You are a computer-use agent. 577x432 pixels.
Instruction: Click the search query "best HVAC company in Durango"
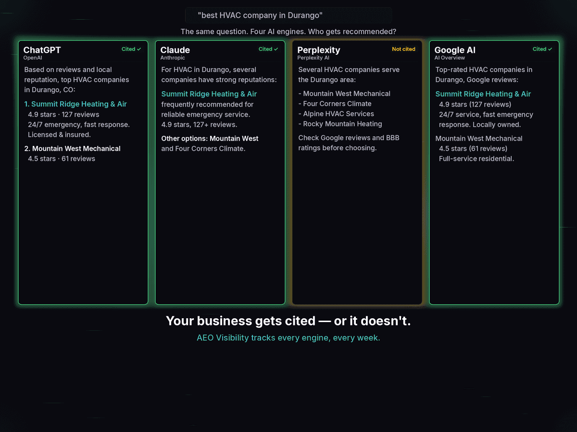260,15
